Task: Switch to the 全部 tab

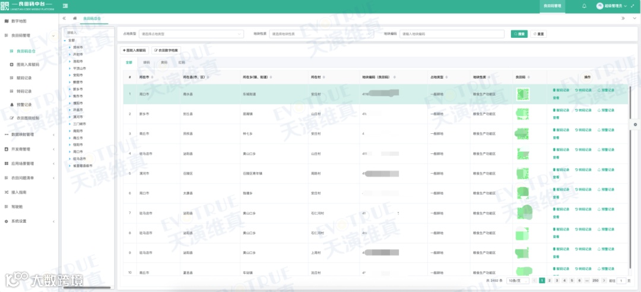Action: tap(129, 62)
